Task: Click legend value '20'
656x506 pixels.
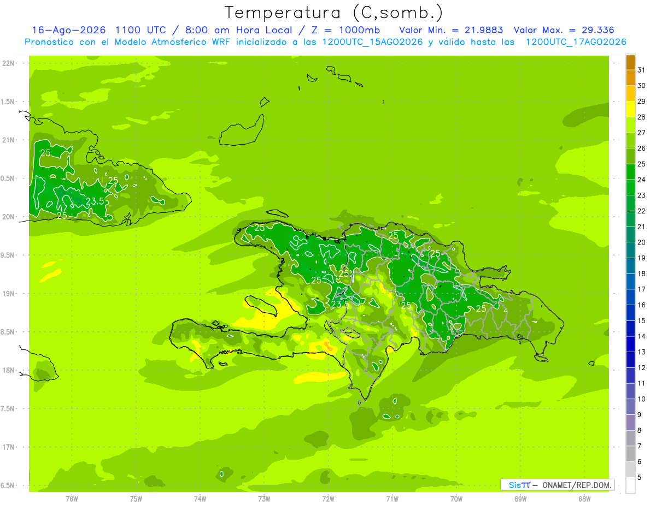Action: 642,242
